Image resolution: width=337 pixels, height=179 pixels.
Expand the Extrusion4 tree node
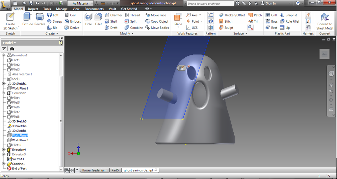tap(3, 150)
